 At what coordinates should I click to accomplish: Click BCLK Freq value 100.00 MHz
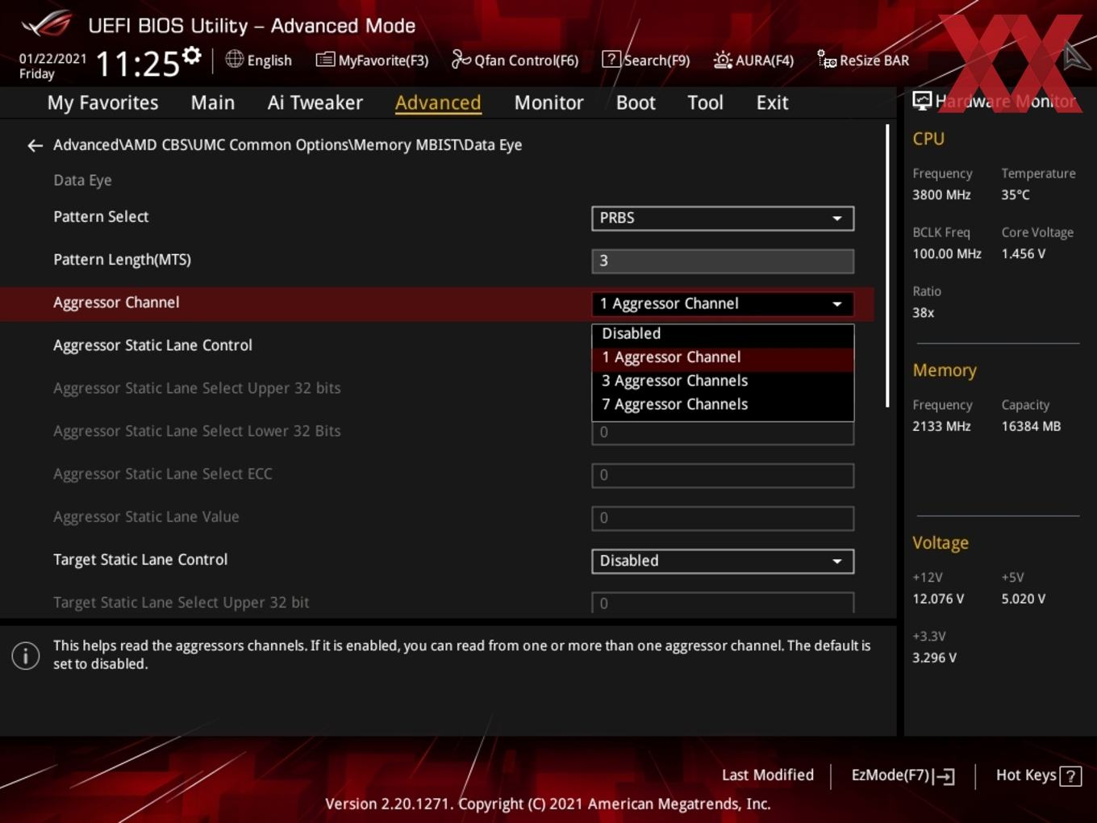[947, 253]
